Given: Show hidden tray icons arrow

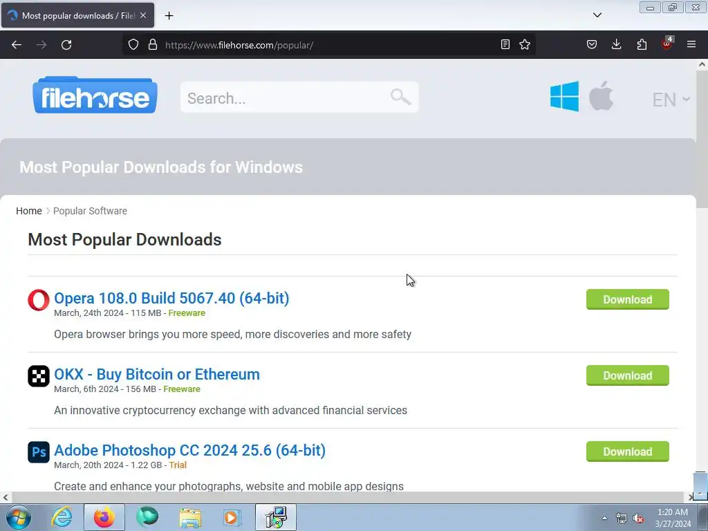Looking at the screenshot, I should pyautogui.click(x=604, y=518).
